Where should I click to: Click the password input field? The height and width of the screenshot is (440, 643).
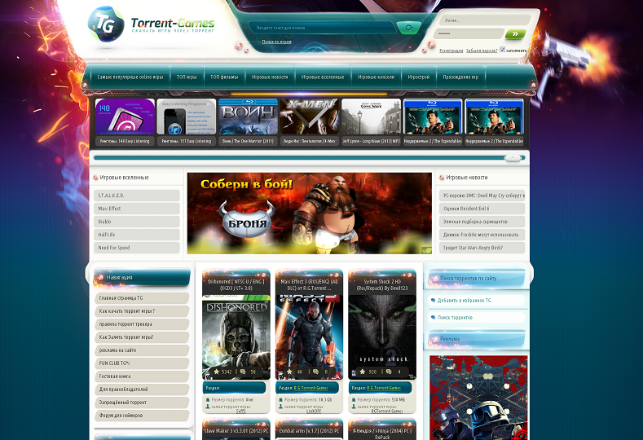pyautogui.click(x=469, y=33)
